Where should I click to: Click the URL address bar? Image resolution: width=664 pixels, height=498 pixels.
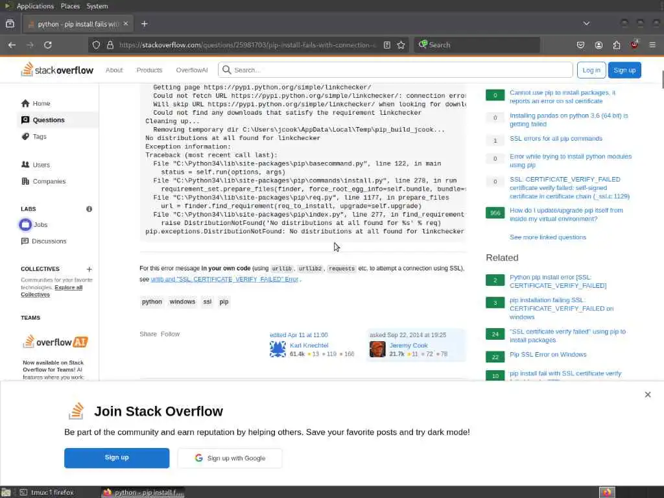[x=248, y=45]
